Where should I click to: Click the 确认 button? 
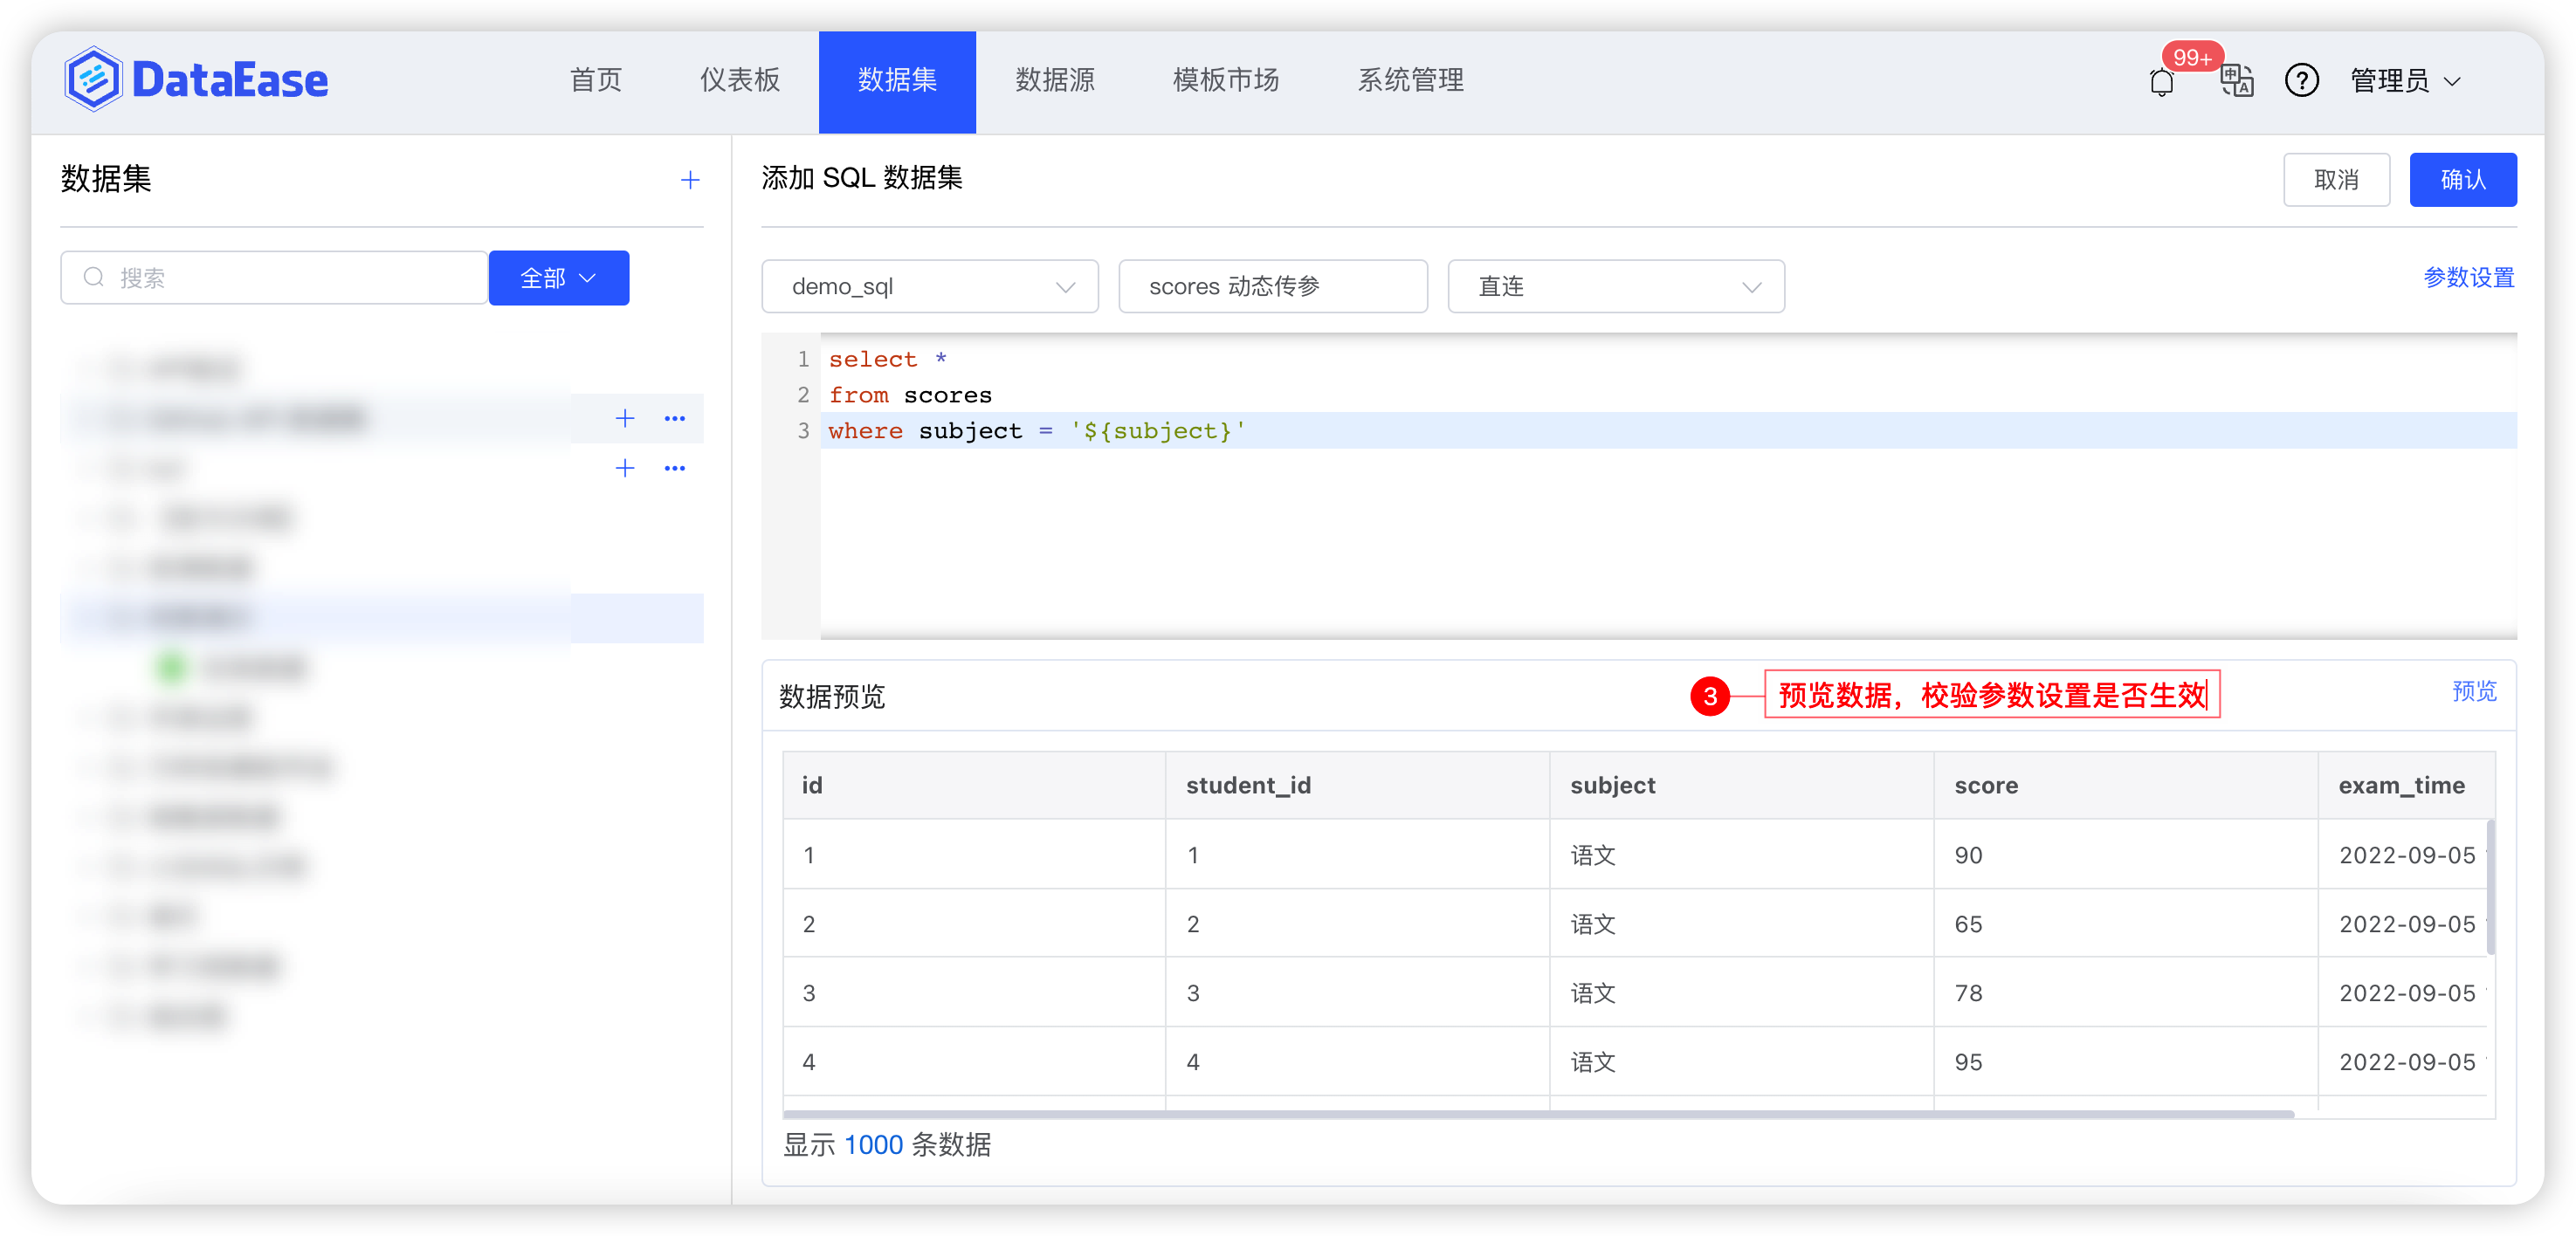[2463, 180]
